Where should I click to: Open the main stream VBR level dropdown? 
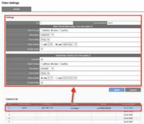pyautogui.click(x=50, y=44)
